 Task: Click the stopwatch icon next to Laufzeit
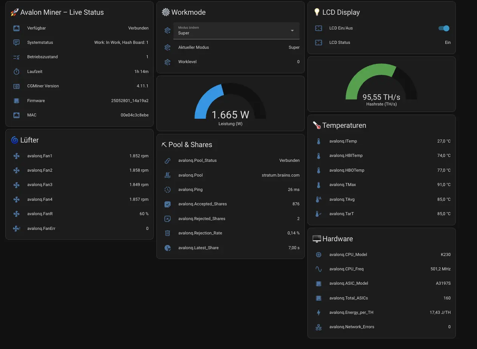[16, 71]
